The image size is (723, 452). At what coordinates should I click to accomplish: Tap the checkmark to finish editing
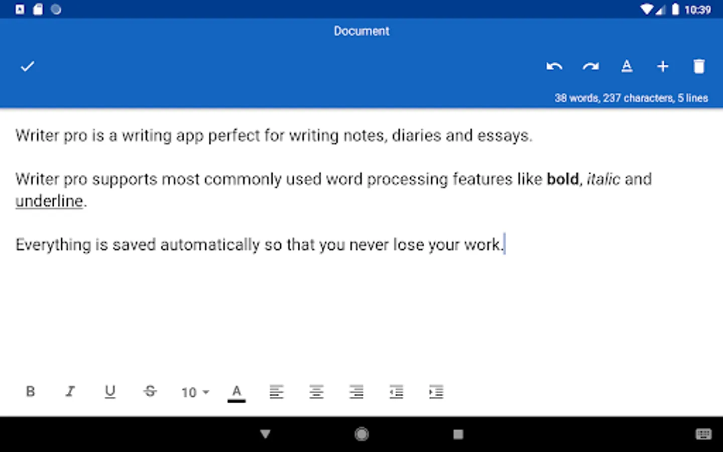click(x=28, y=66)
